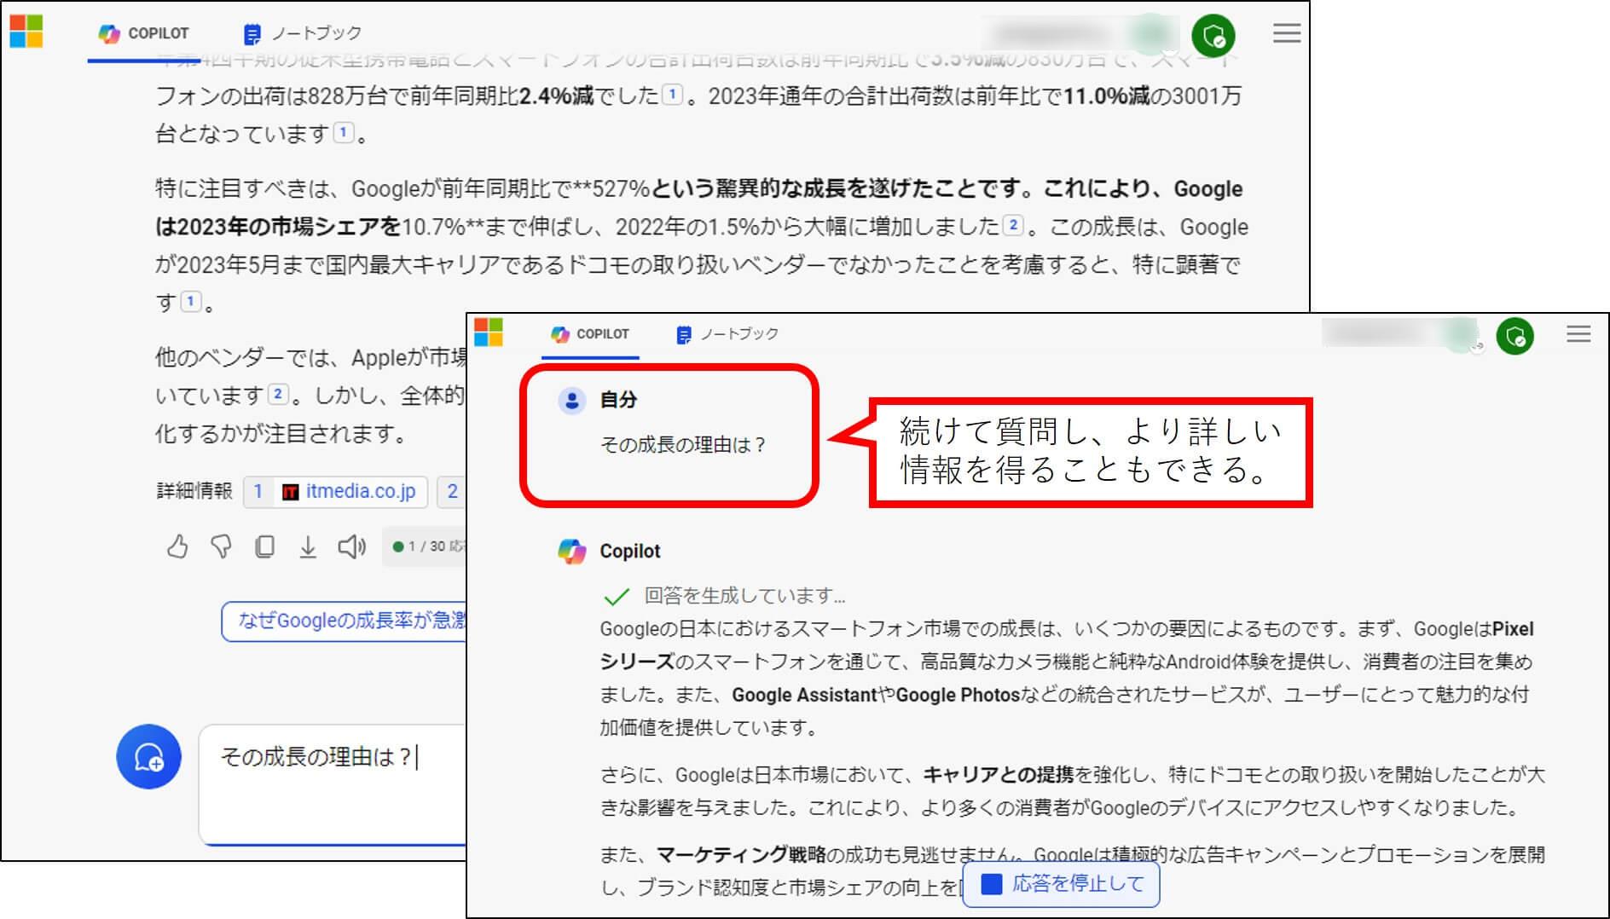Click citation 2 after いています
The image size is (1610, 919).
pos(277,394)
